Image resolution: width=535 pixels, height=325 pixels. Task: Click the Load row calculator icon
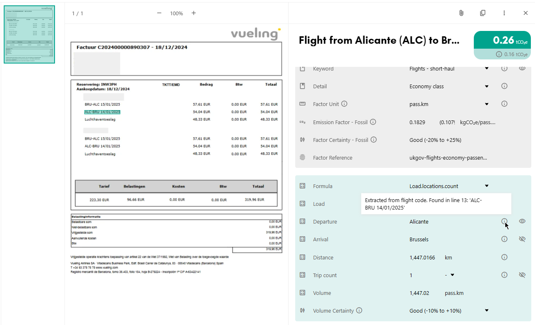pos(302,204)
